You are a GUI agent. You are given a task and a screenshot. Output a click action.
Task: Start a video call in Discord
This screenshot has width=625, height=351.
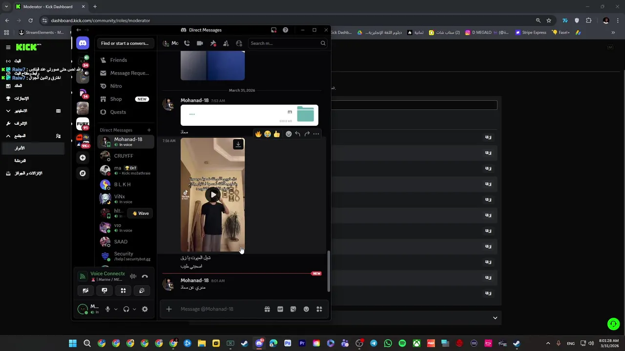click(x=200, y=43)
